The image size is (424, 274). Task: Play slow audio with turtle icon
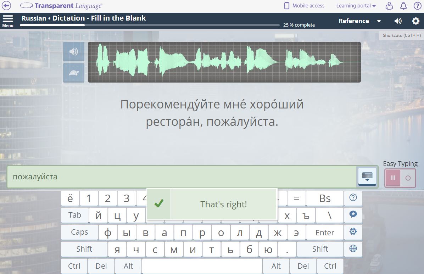(x=74, y=73)
